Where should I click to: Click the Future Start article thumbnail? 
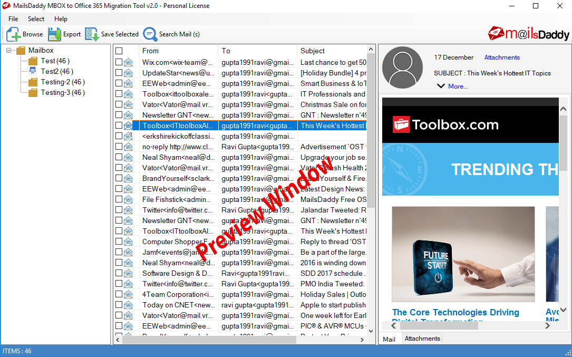pyautogui.click(x=463, y=254)
